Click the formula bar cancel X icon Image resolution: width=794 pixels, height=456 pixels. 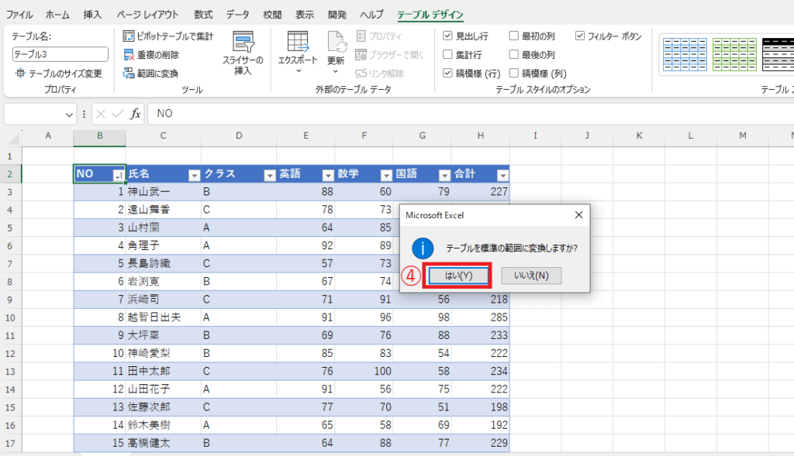pyautogui.click(x=101, y=114)
